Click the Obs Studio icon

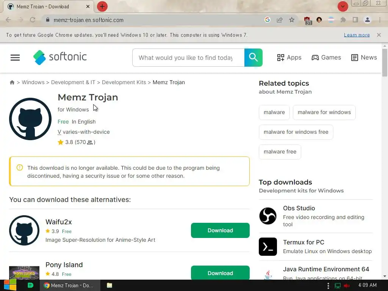click(268, 216)
